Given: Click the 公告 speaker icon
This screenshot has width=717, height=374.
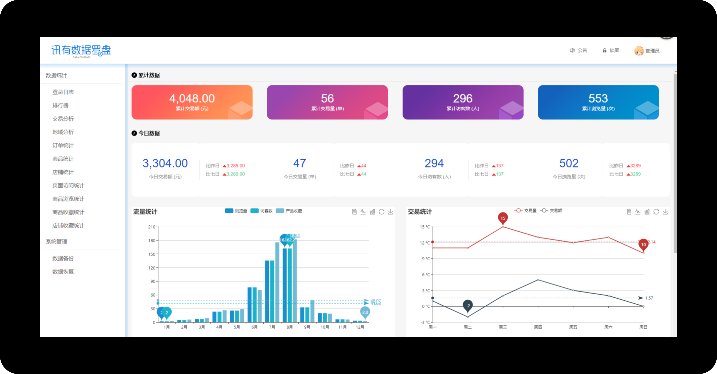Looking at the screenshot, I should (x=572, y=50).
